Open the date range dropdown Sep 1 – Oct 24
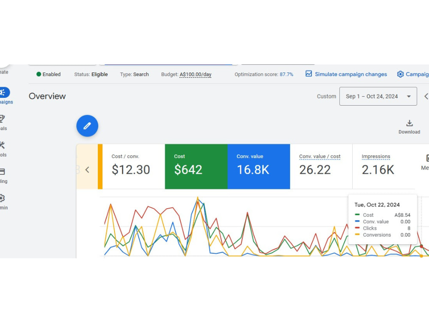Viewport: 429px width, 322px height. pyautogui.click(x=378, y=96)
